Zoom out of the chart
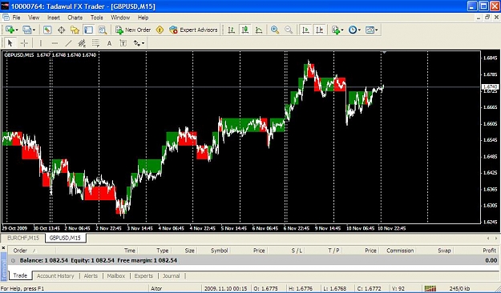Image resolution: width=501 pixels, height=293 pixels. click(x=289, y=30)
